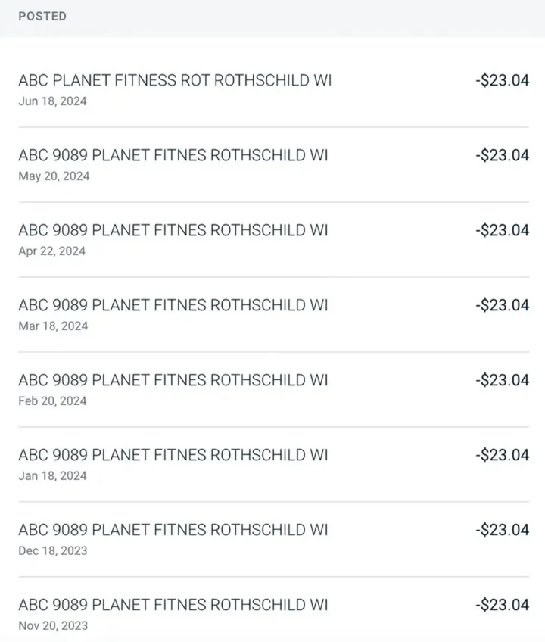Click the -$23.04 amount for Feb 20, 2024

point(502,381)
